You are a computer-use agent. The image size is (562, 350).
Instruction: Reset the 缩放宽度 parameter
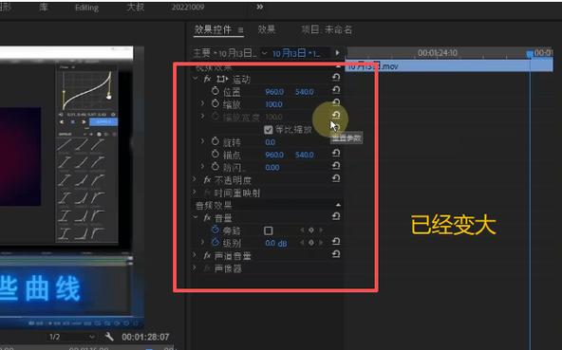[x=336, y=115]
